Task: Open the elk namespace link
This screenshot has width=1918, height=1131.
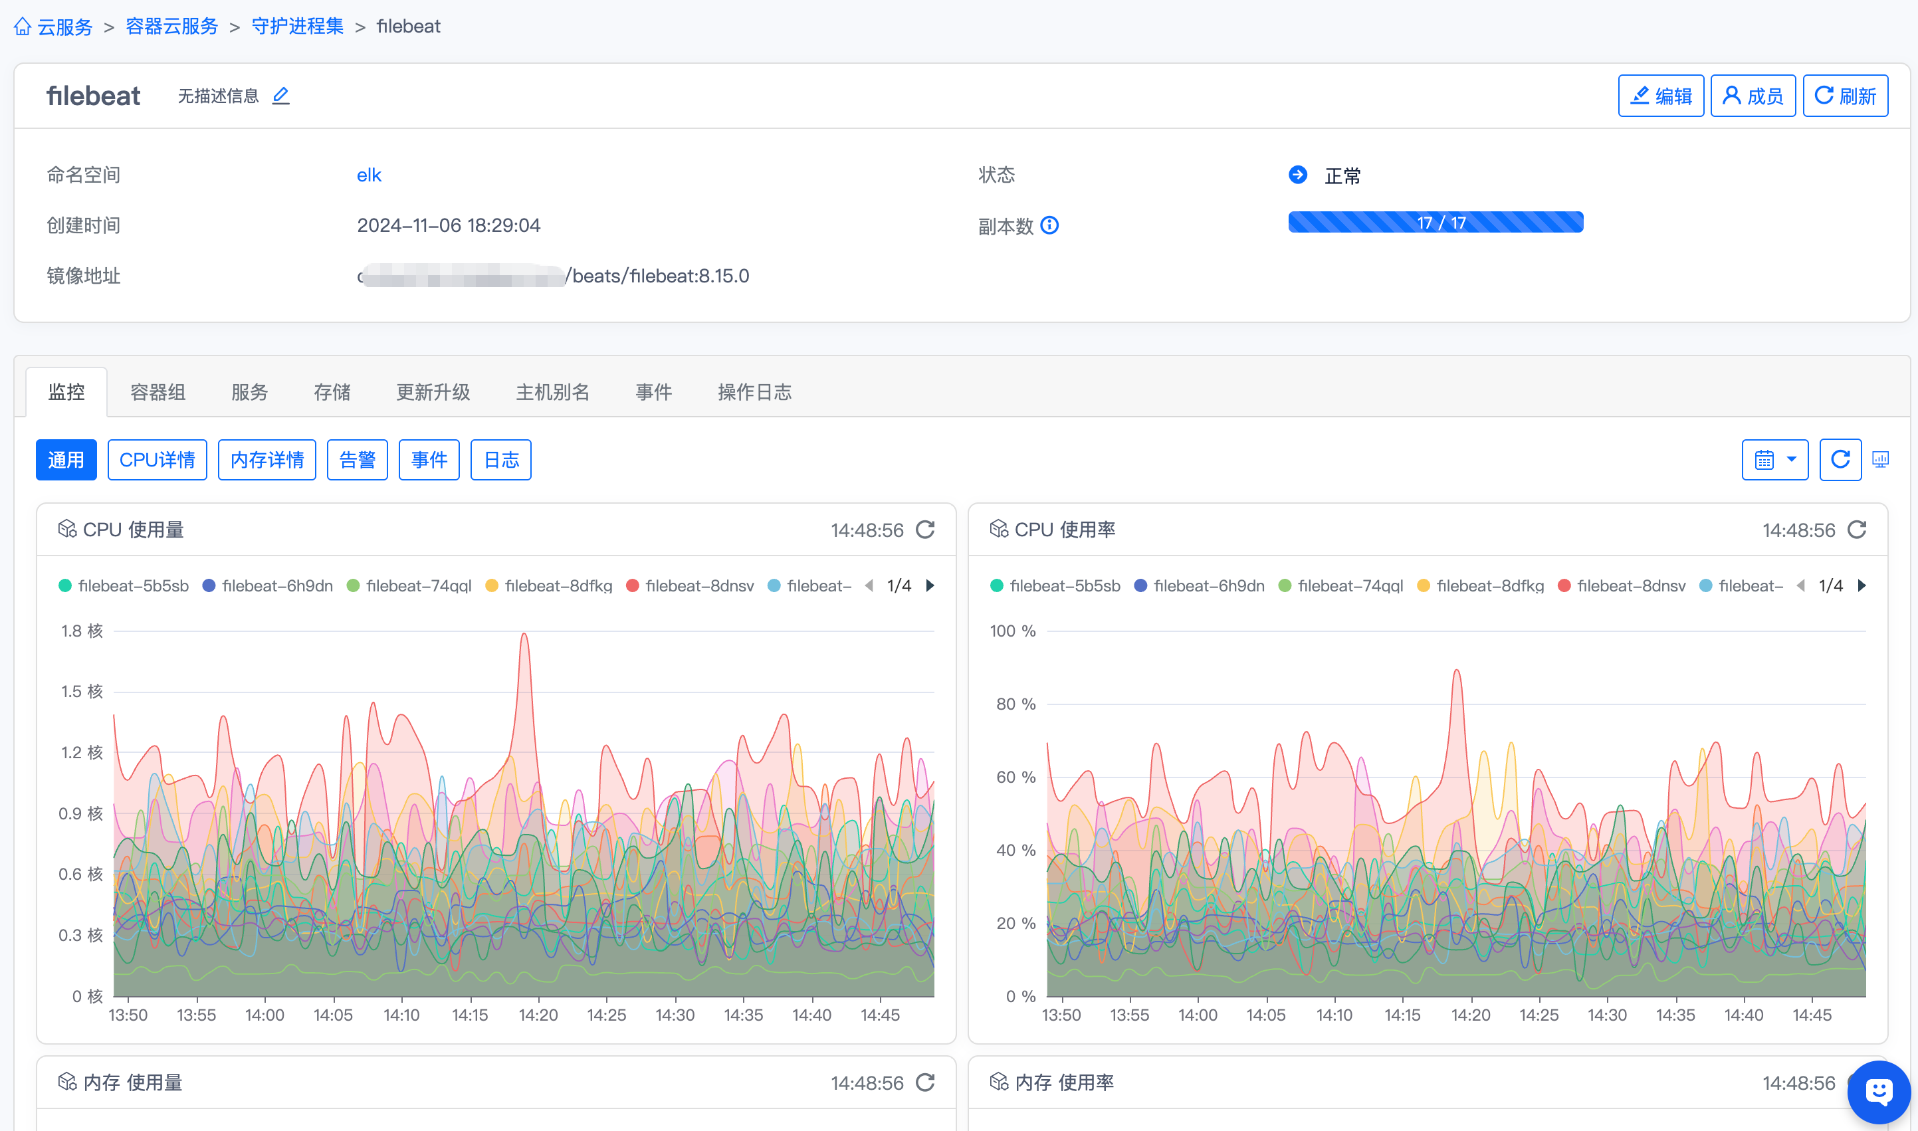Action: [369, 175]
